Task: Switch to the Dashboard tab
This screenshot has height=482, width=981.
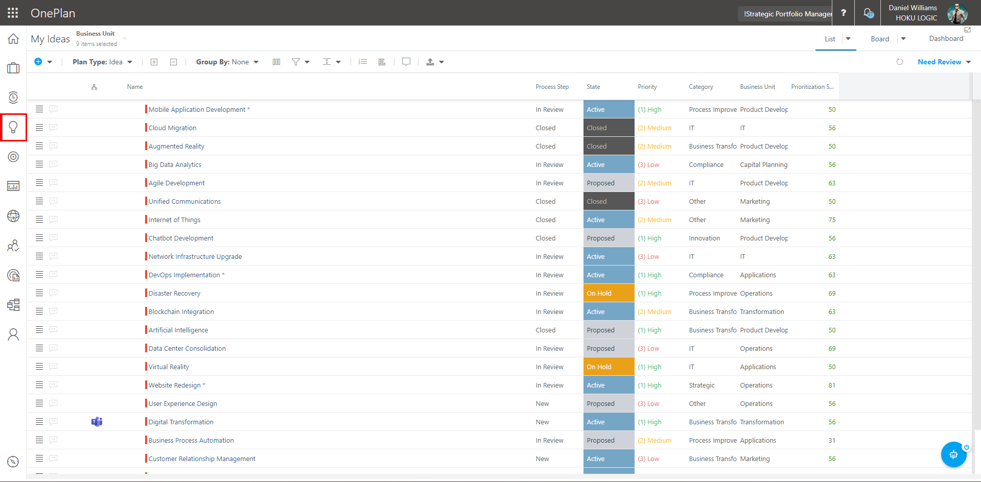Action: (946, 39)
